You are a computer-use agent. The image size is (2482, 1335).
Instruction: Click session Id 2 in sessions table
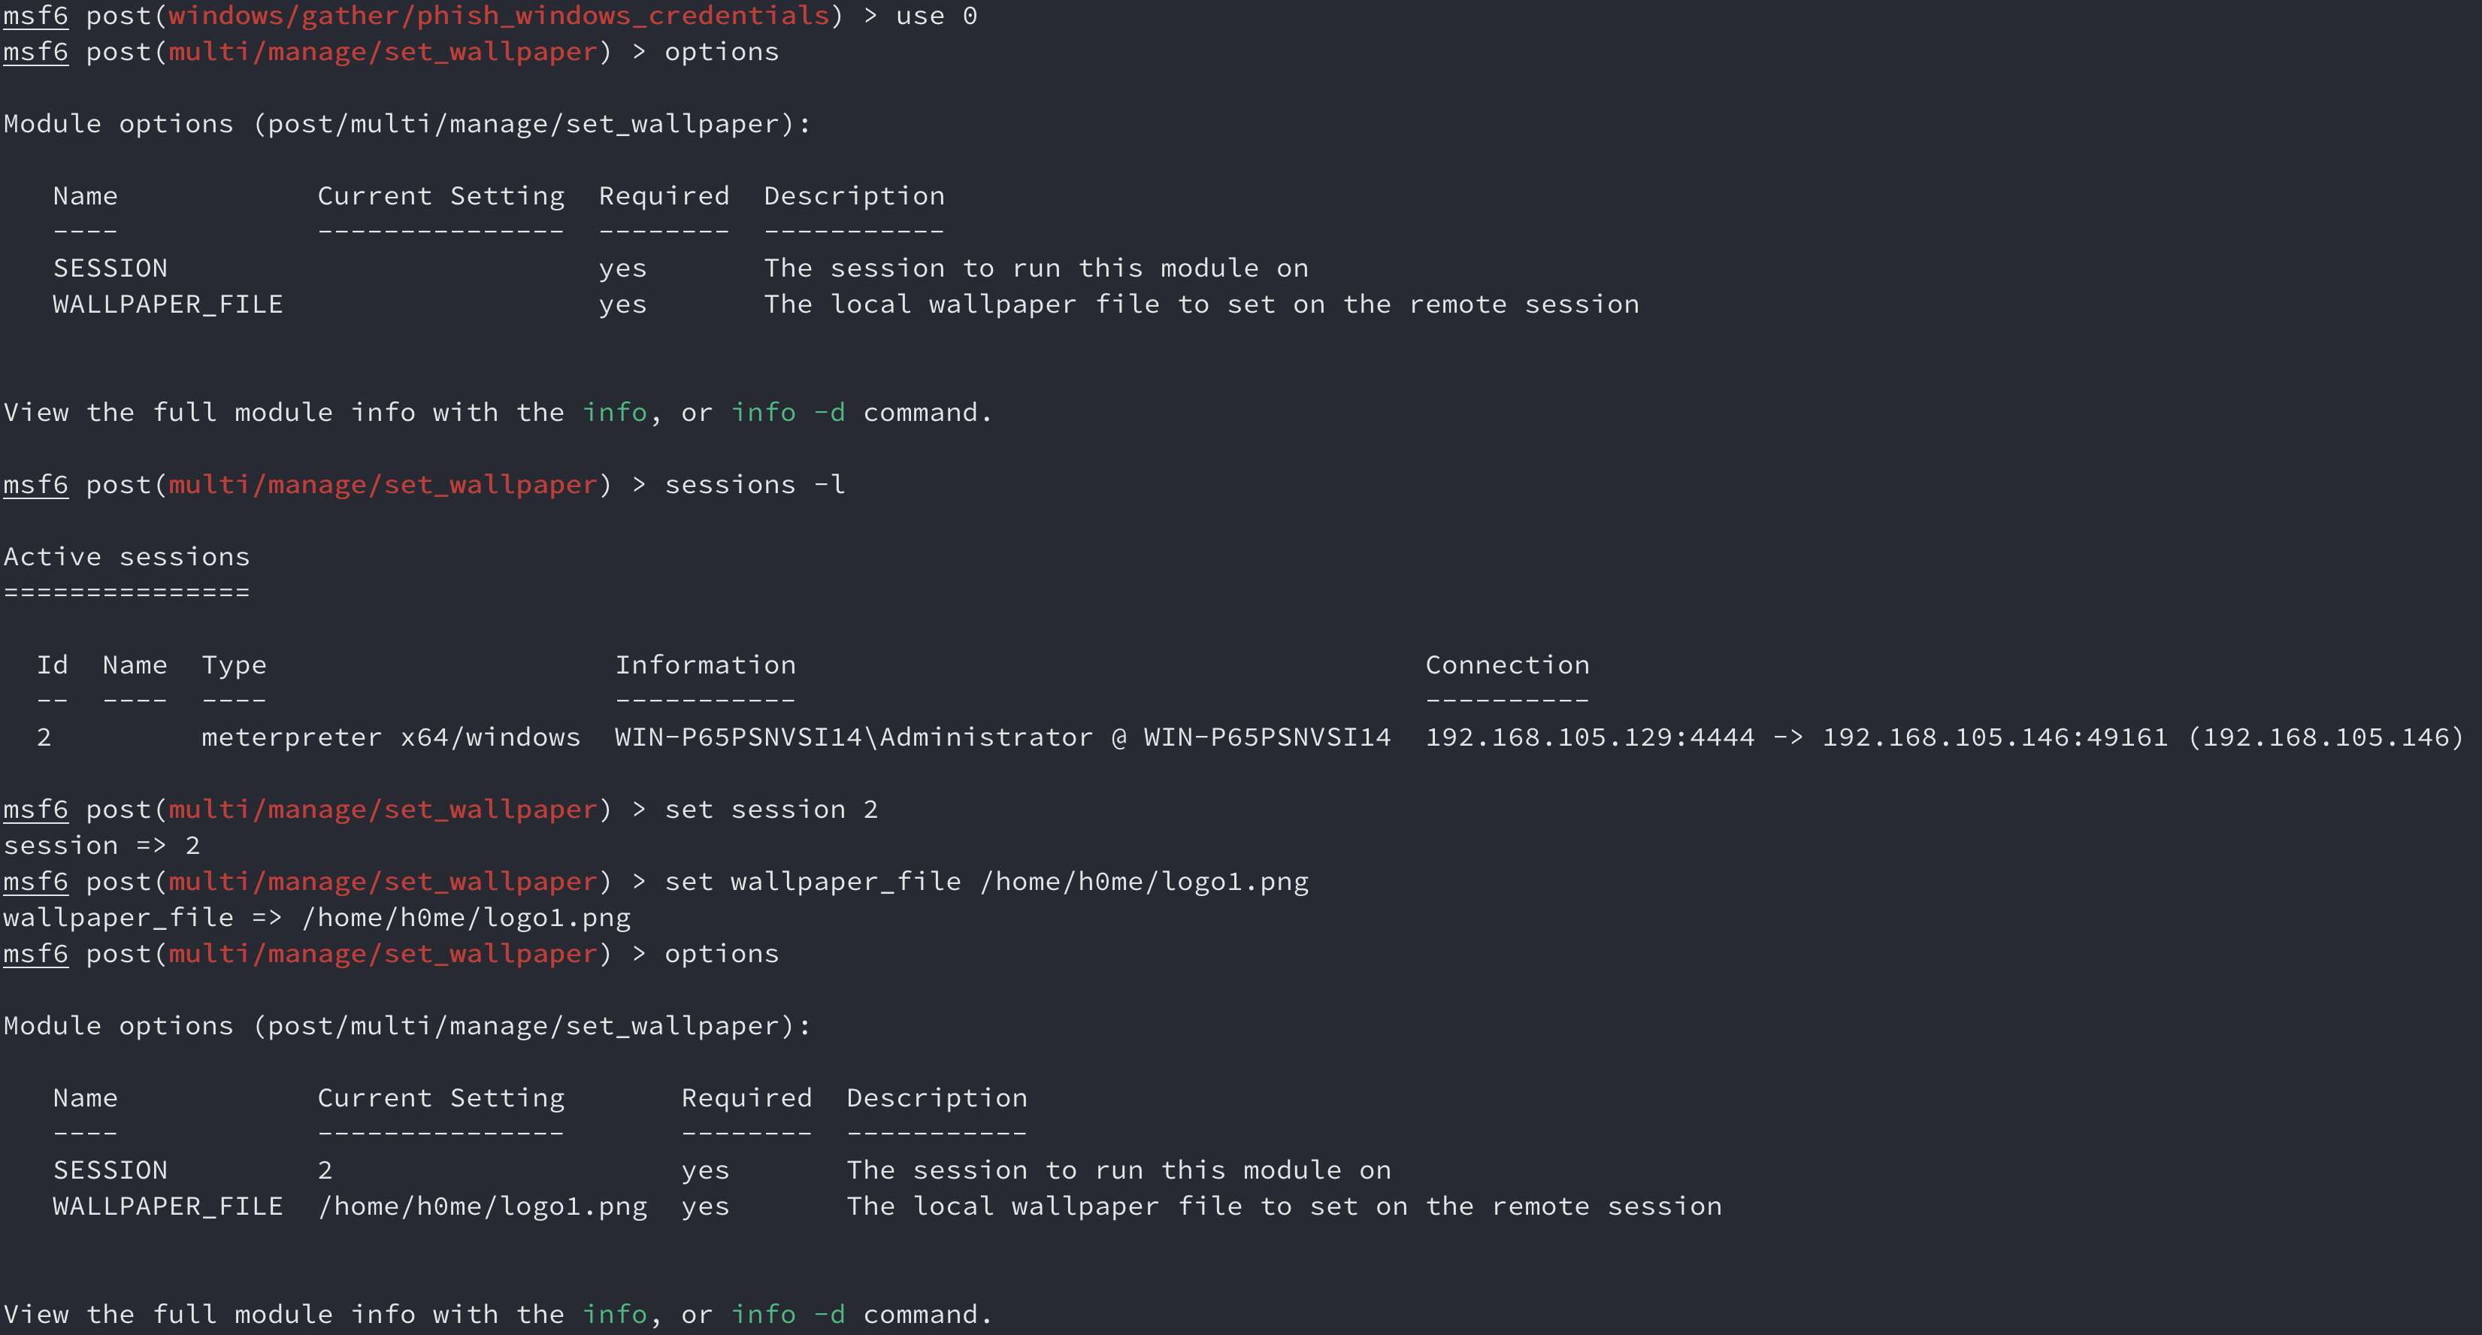(x=44, y=737)
